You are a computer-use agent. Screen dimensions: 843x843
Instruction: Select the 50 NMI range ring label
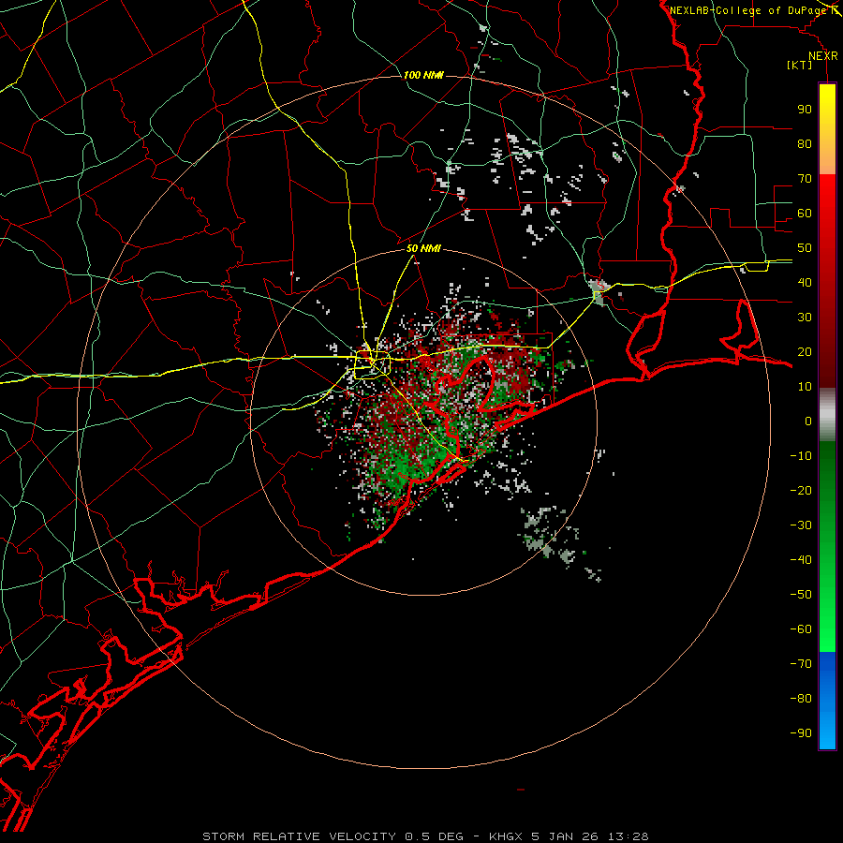(423, 248)
